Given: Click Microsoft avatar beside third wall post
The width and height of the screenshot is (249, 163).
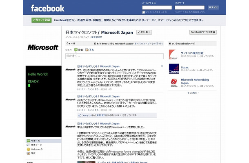Looking at the screenshot, I should (x=70, y=127).
